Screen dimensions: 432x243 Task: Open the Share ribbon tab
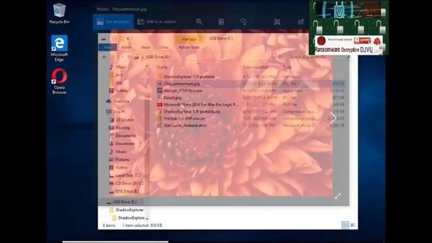(146, 47)
